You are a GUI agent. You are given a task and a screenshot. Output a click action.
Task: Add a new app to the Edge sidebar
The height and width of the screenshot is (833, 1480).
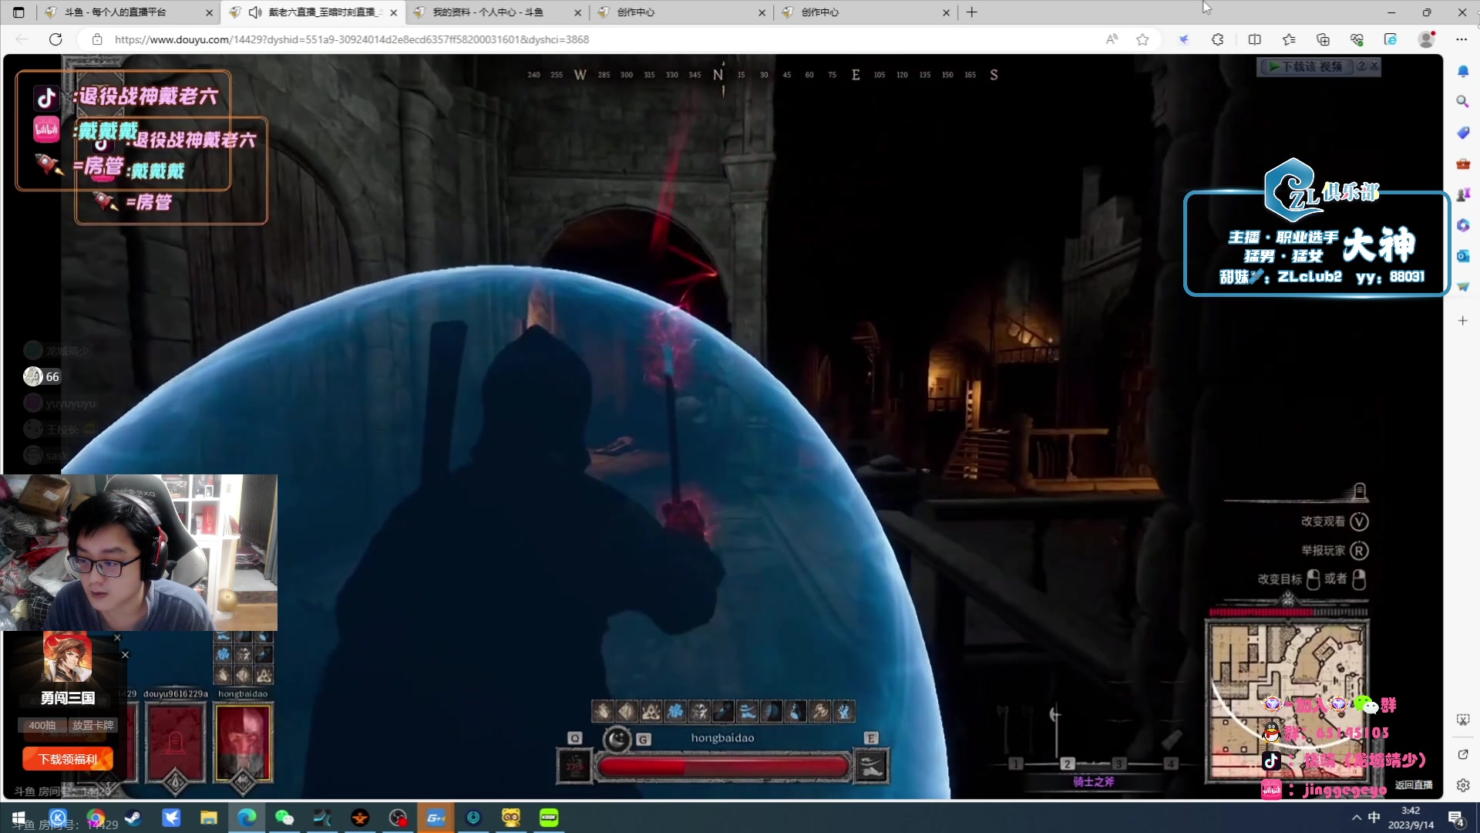tap(1463, 320)
